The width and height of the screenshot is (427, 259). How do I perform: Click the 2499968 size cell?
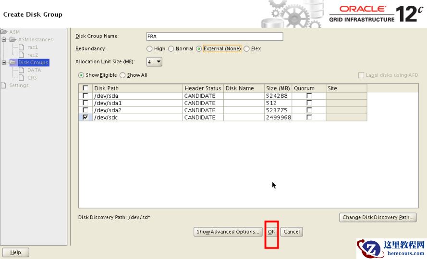tap(278, 118)
